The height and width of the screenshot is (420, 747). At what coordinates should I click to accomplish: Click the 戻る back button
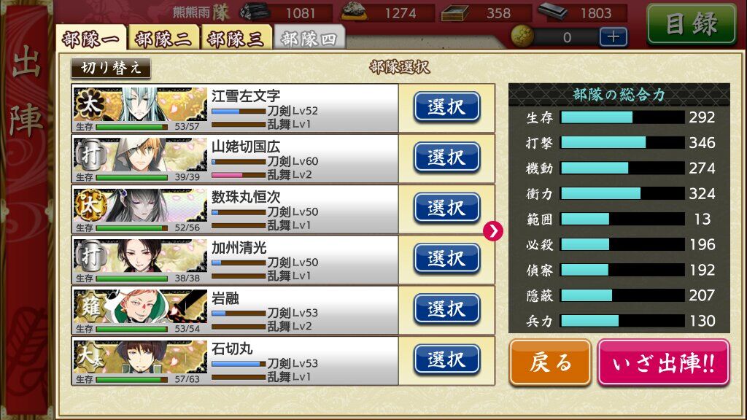point(550,363)
